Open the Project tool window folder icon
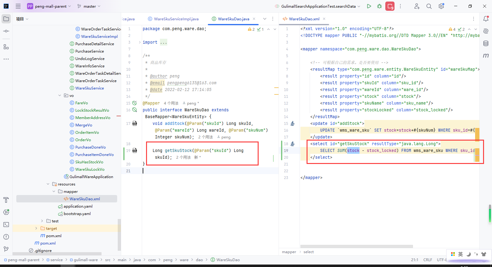 6,19
